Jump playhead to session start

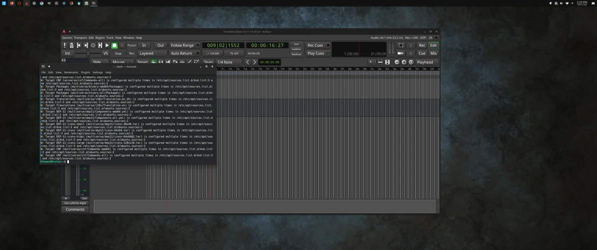pyautogui.click(x=79, y=45)
